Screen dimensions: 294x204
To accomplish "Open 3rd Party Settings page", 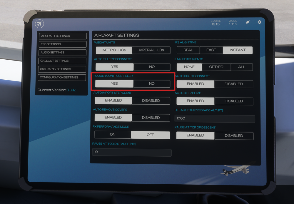I will pos(63,69).
